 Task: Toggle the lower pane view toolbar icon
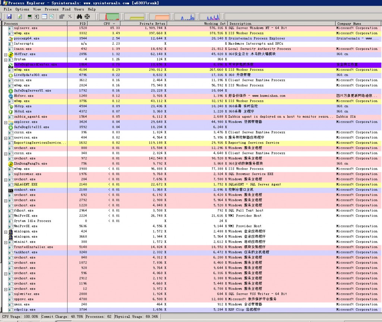click(x=44, y=16)
